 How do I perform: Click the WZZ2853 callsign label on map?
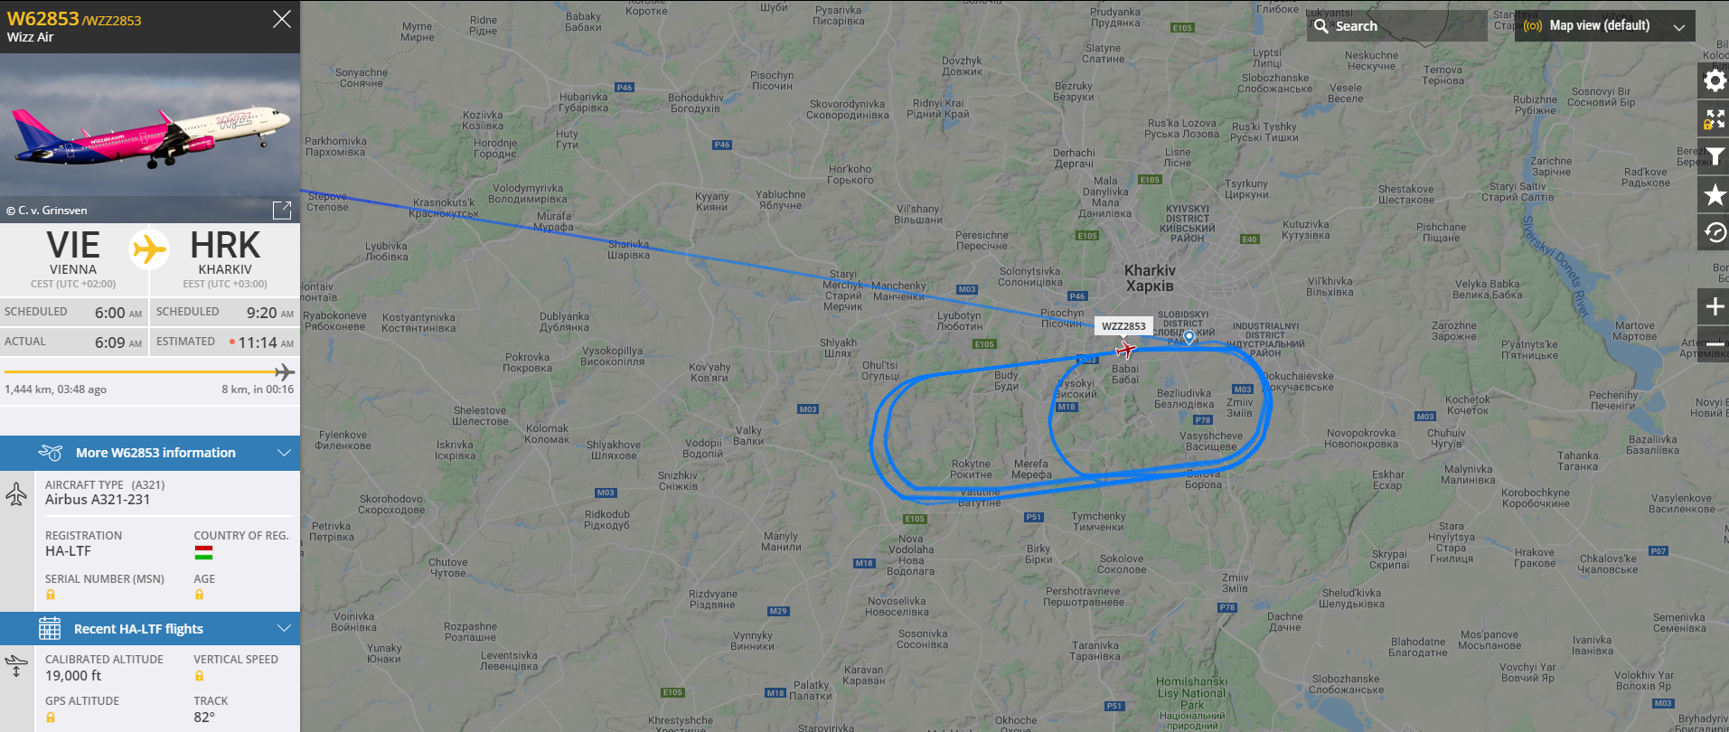(1123, 326)
